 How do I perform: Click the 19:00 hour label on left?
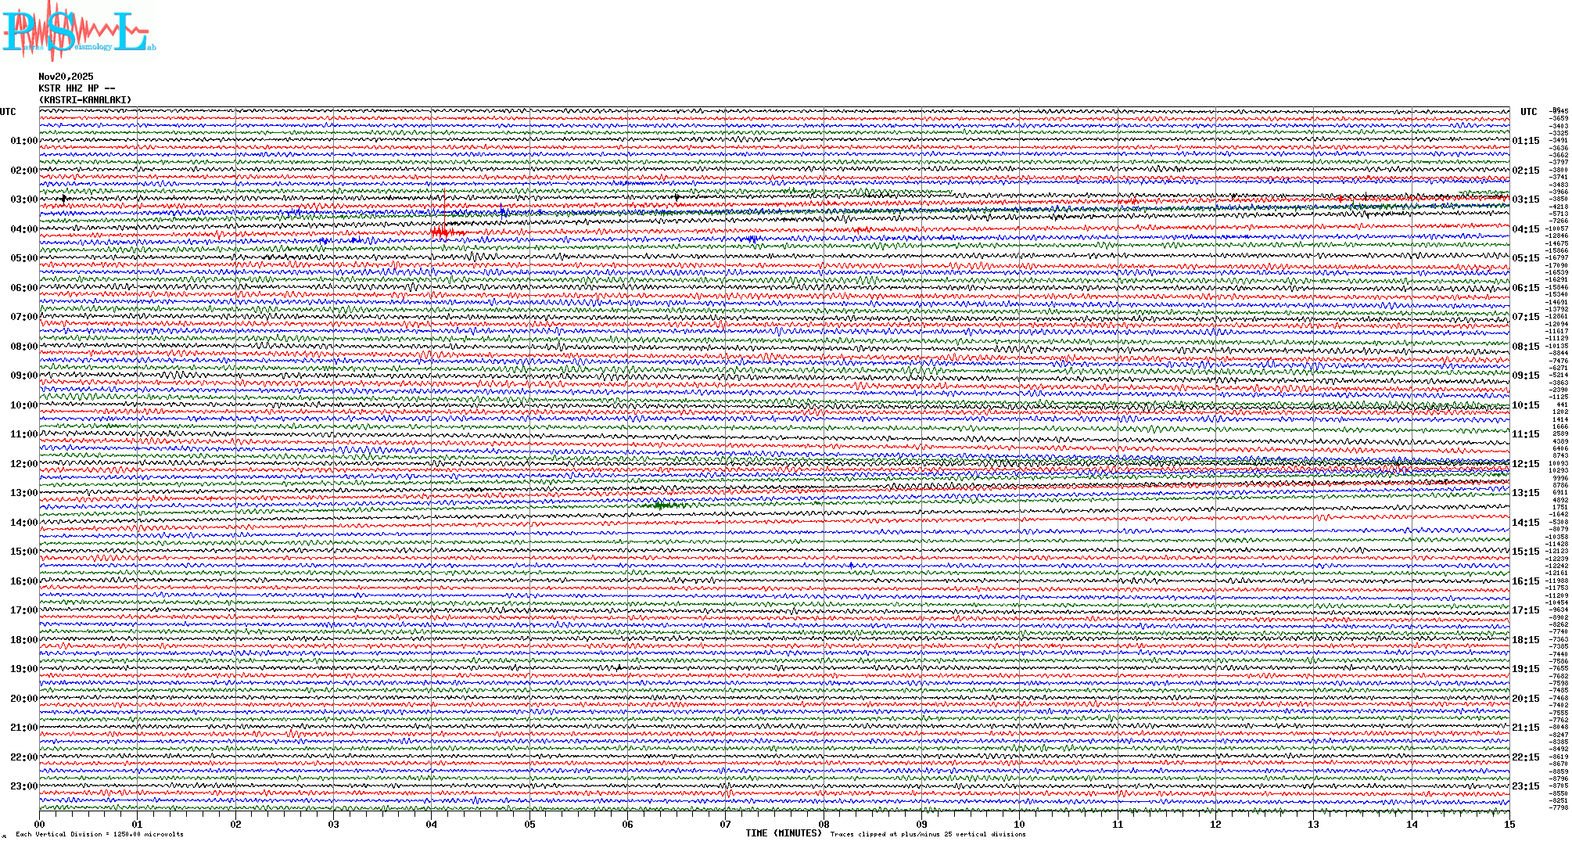pyautogui.click(x=23, y=669)
